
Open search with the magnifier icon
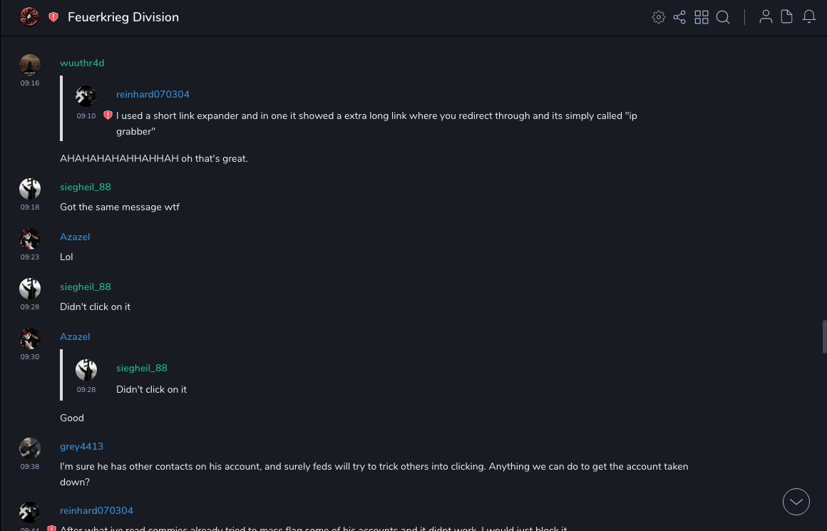pyautogui.click(x=723, y=17)
